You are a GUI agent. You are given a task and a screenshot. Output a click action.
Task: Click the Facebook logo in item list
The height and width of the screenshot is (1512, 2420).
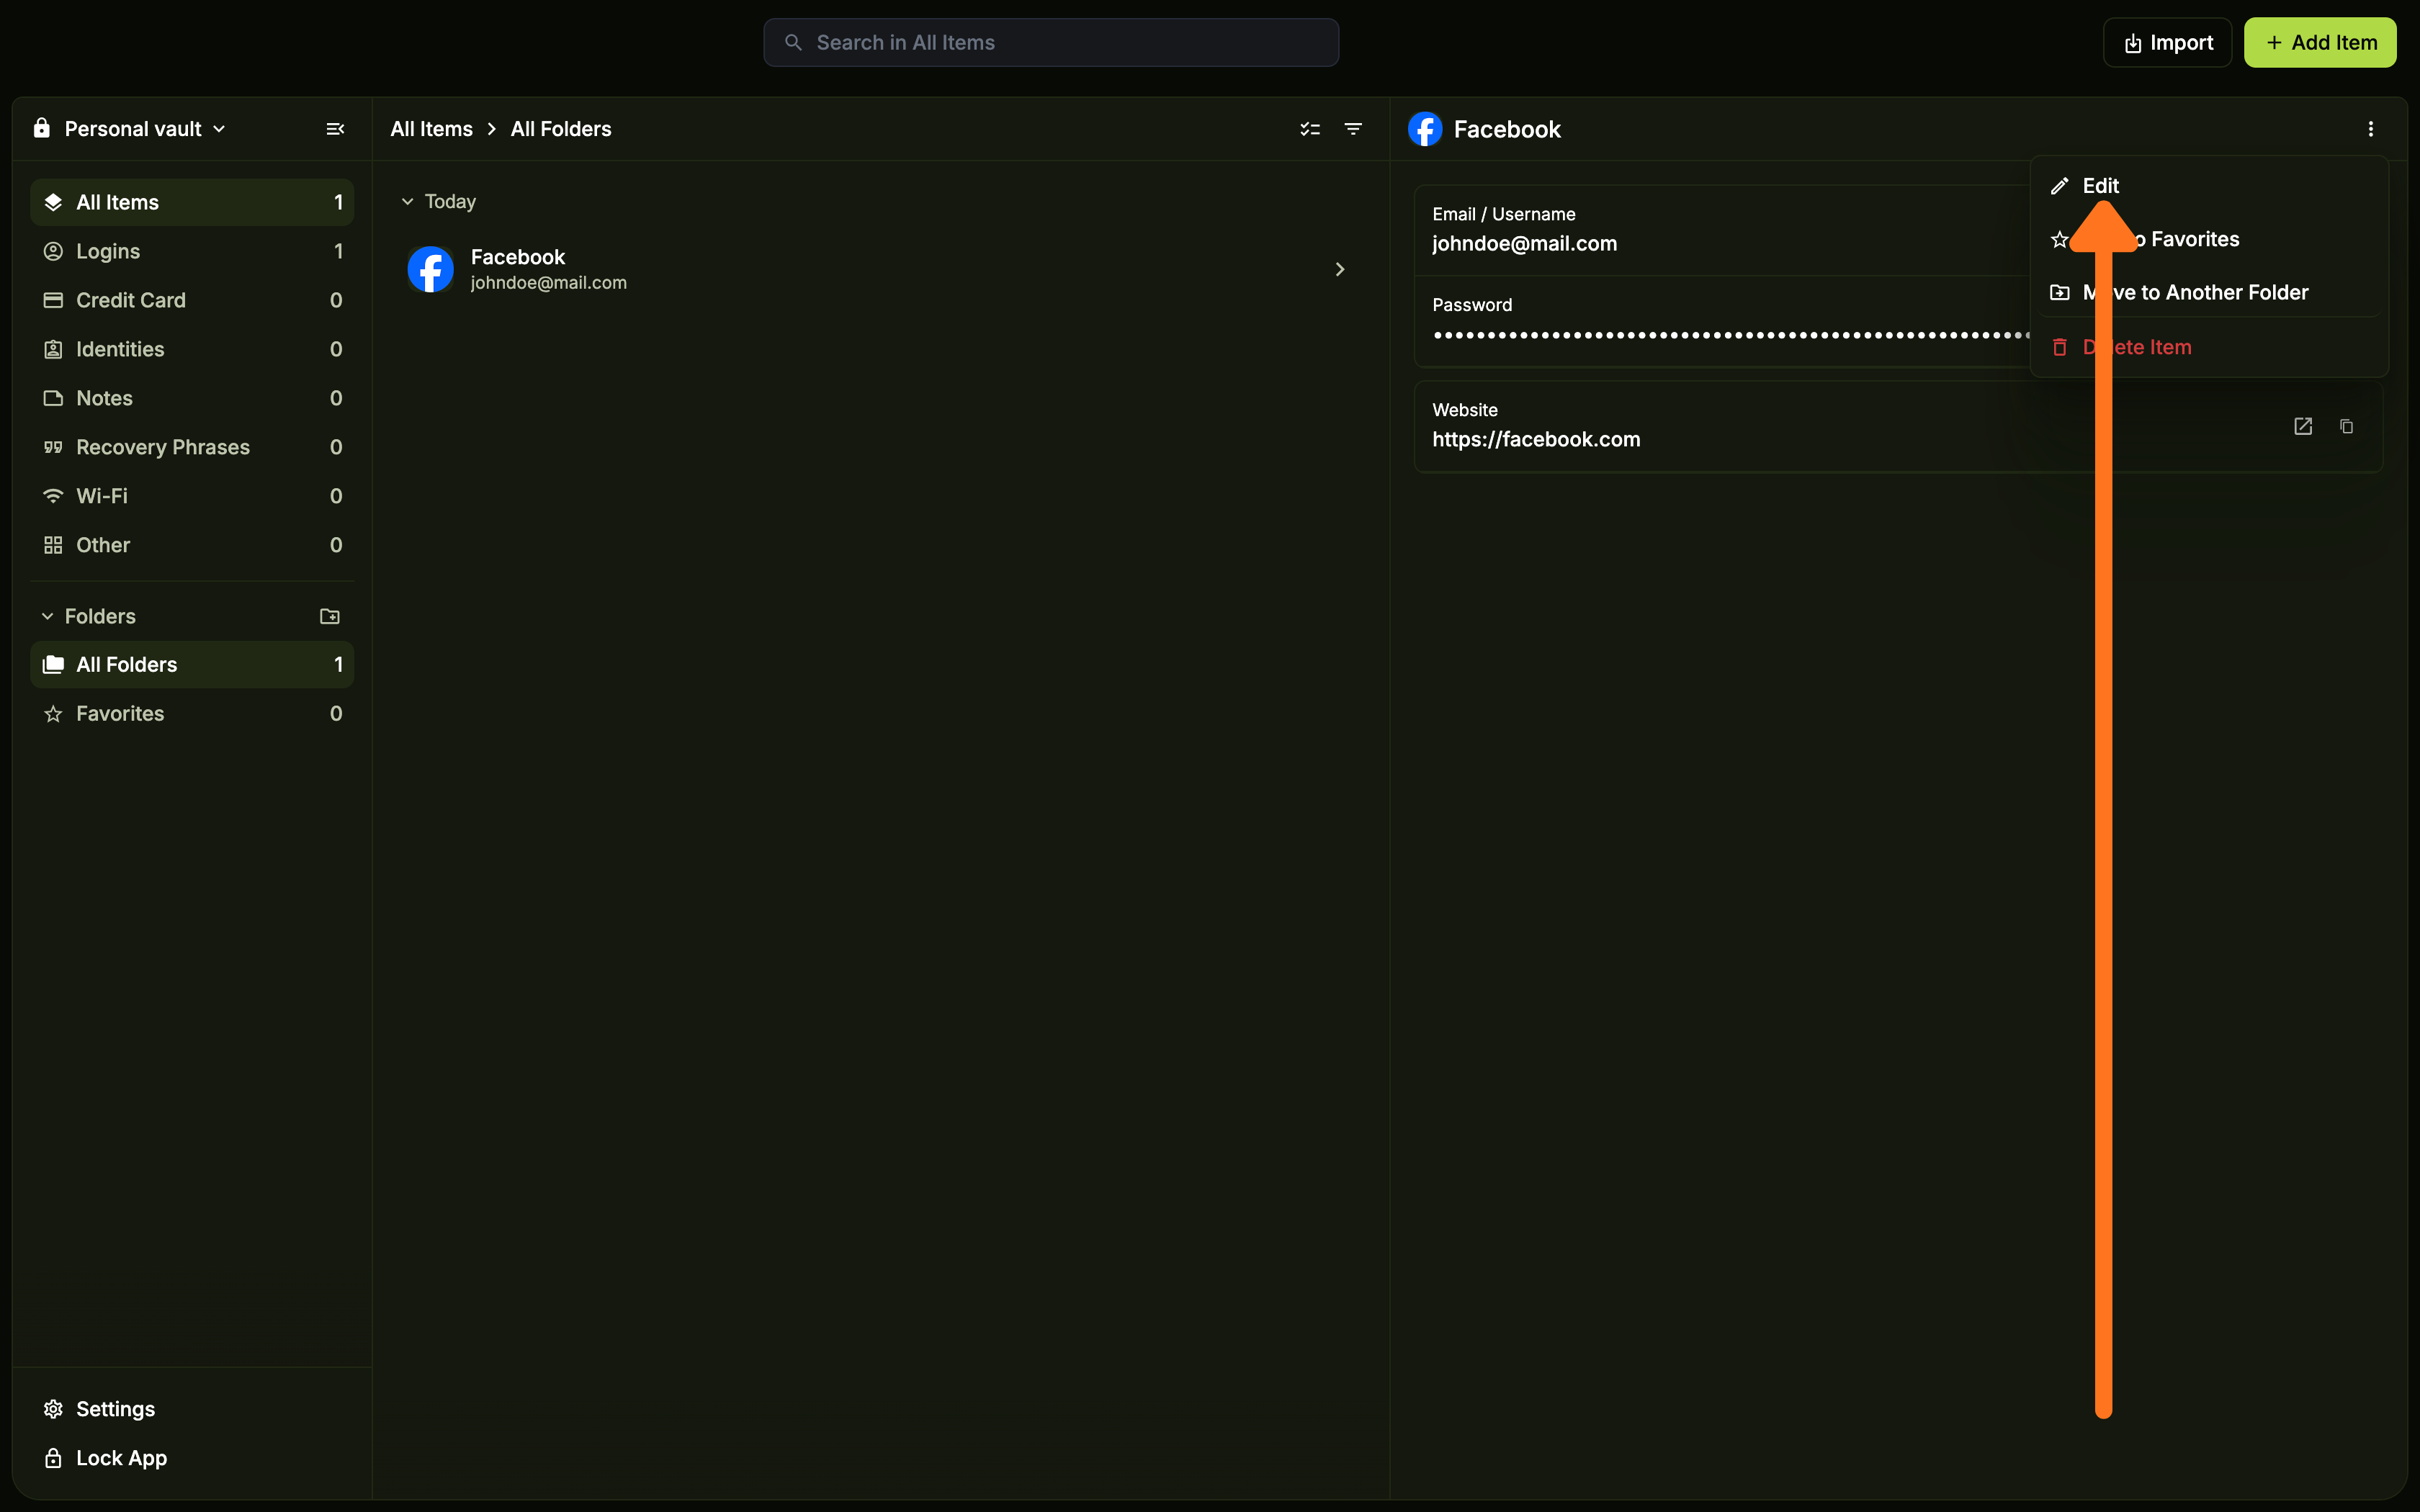coord(431,269)
